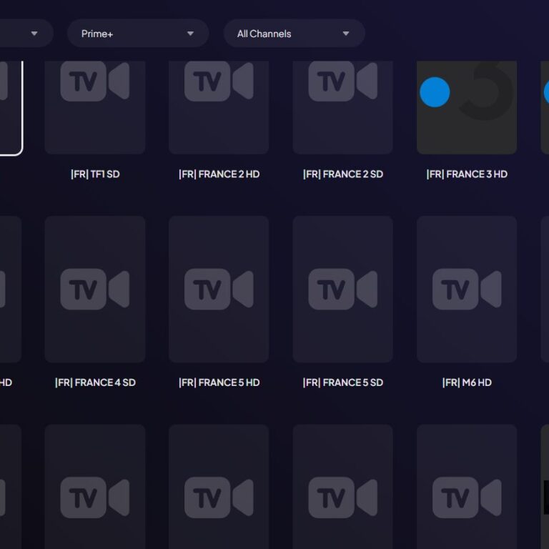Open the [FR] FRANCE 5 HD channel thumbnail
Image resolution: width=549 pixels, height=549 pixels.
(x=219, y=290)
